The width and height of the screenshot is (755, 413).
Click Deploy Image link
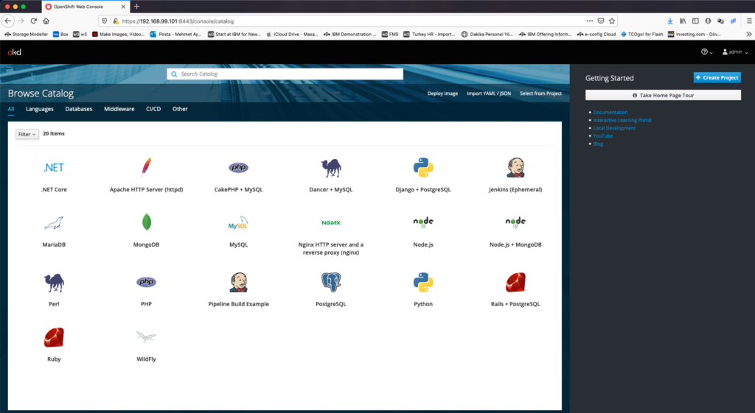pyautogui.click(x=442, y=93)
